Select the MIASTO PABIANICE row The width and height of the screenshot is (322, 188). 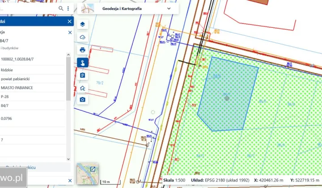[32, 88]
